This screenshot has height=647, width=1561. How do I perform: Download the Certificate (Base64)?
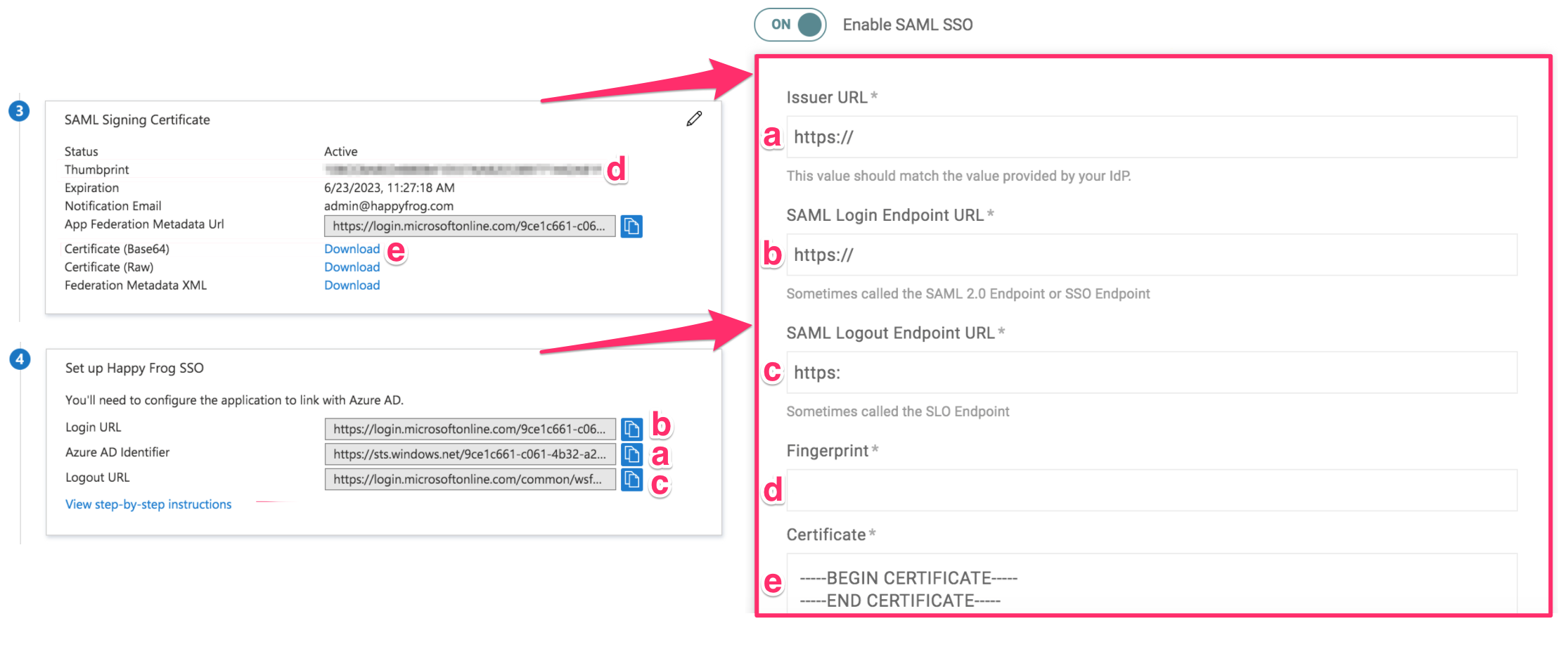tap(352, 249)
